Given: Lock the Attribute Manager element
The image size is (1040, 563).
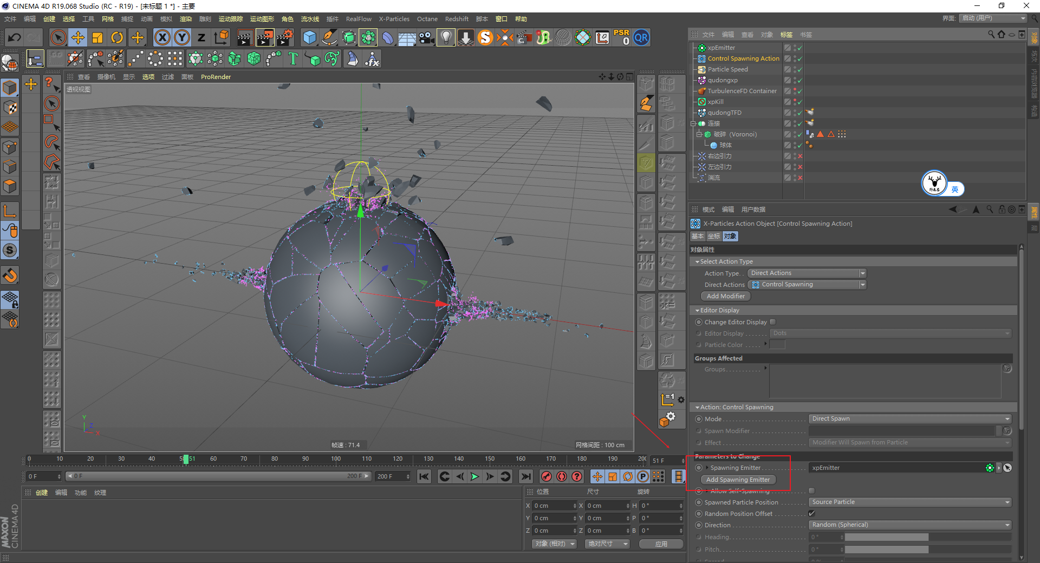Looking at the screenshot, I should pos(1002,210).
